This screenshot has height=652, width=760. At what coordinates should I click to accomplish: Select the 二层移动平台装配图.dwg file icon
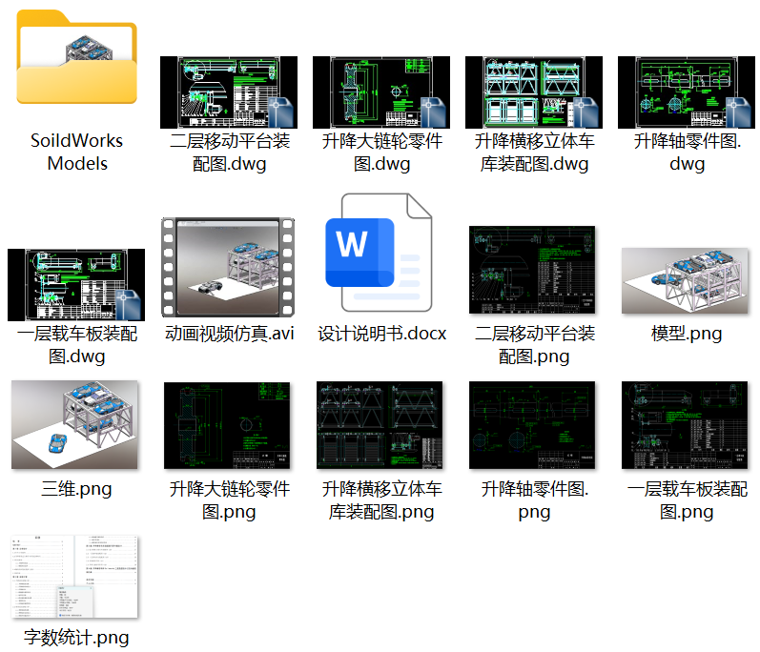[x=229, y=92]
